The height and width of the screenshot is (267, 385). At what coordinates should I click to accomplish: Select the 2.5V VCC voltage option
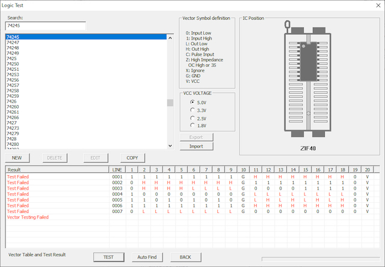pyautogui.click(x=198, y=119)
